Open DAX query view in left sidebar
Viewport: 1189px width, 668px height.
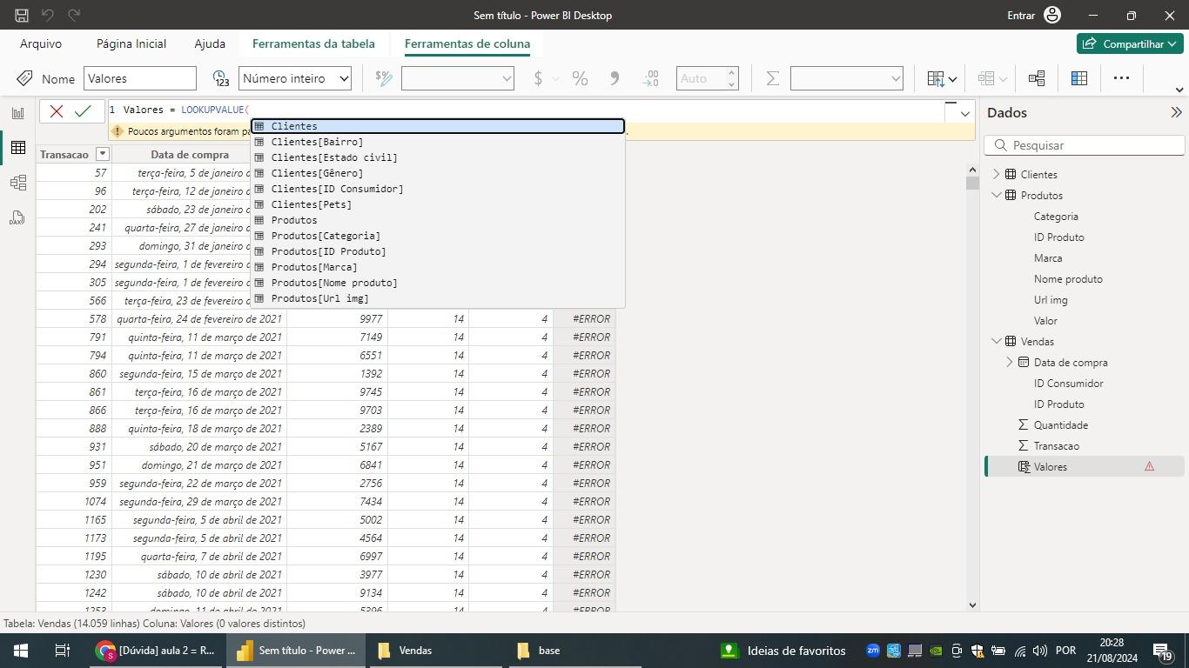pyautogui.click(x=17, y=217)
